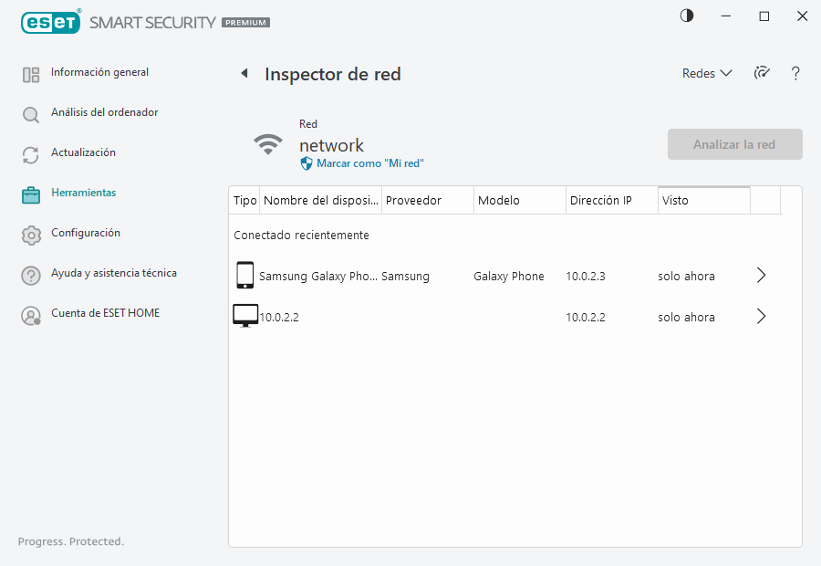Open Cuenta de ESET HOME

pos(105,314)
